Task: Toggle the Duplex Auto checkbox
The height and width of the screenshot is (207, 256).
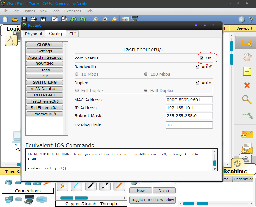Action: (198, 83)
